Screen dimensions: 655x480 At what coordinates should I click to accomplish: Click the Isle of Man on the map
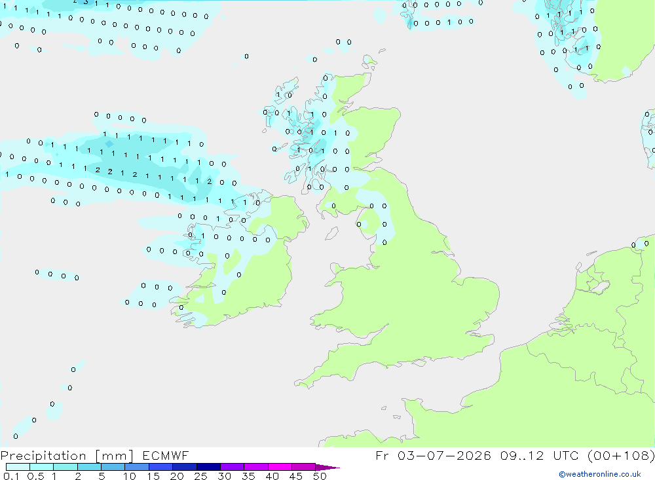331,233
